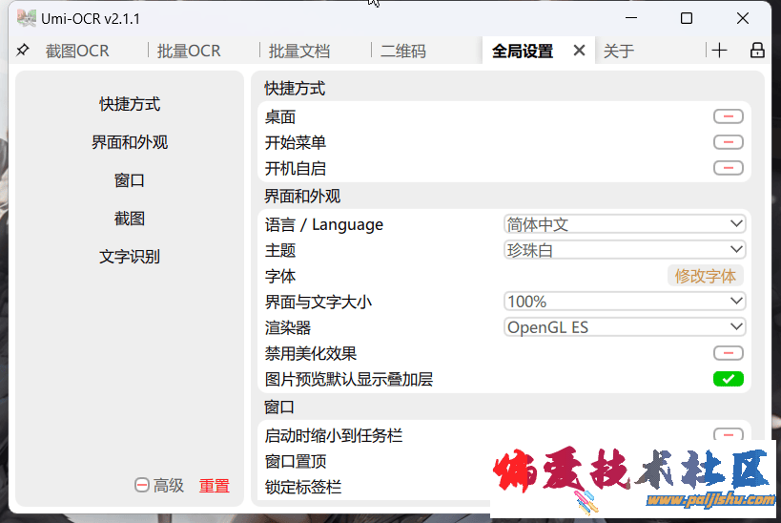The height and width of the screenshot is (523, 781).
Task: Toggle the 高级 advanced mode icon
Action: [x=142, y=485]
